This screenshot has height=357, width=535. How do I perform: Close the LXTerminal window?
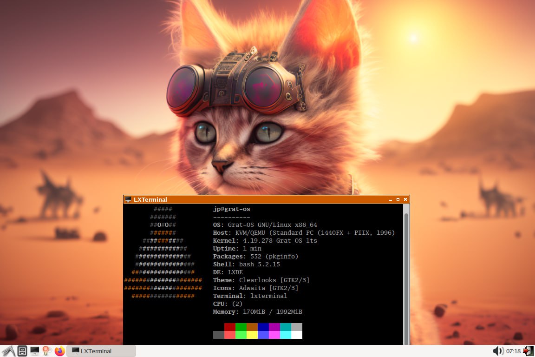coord(405,199)
